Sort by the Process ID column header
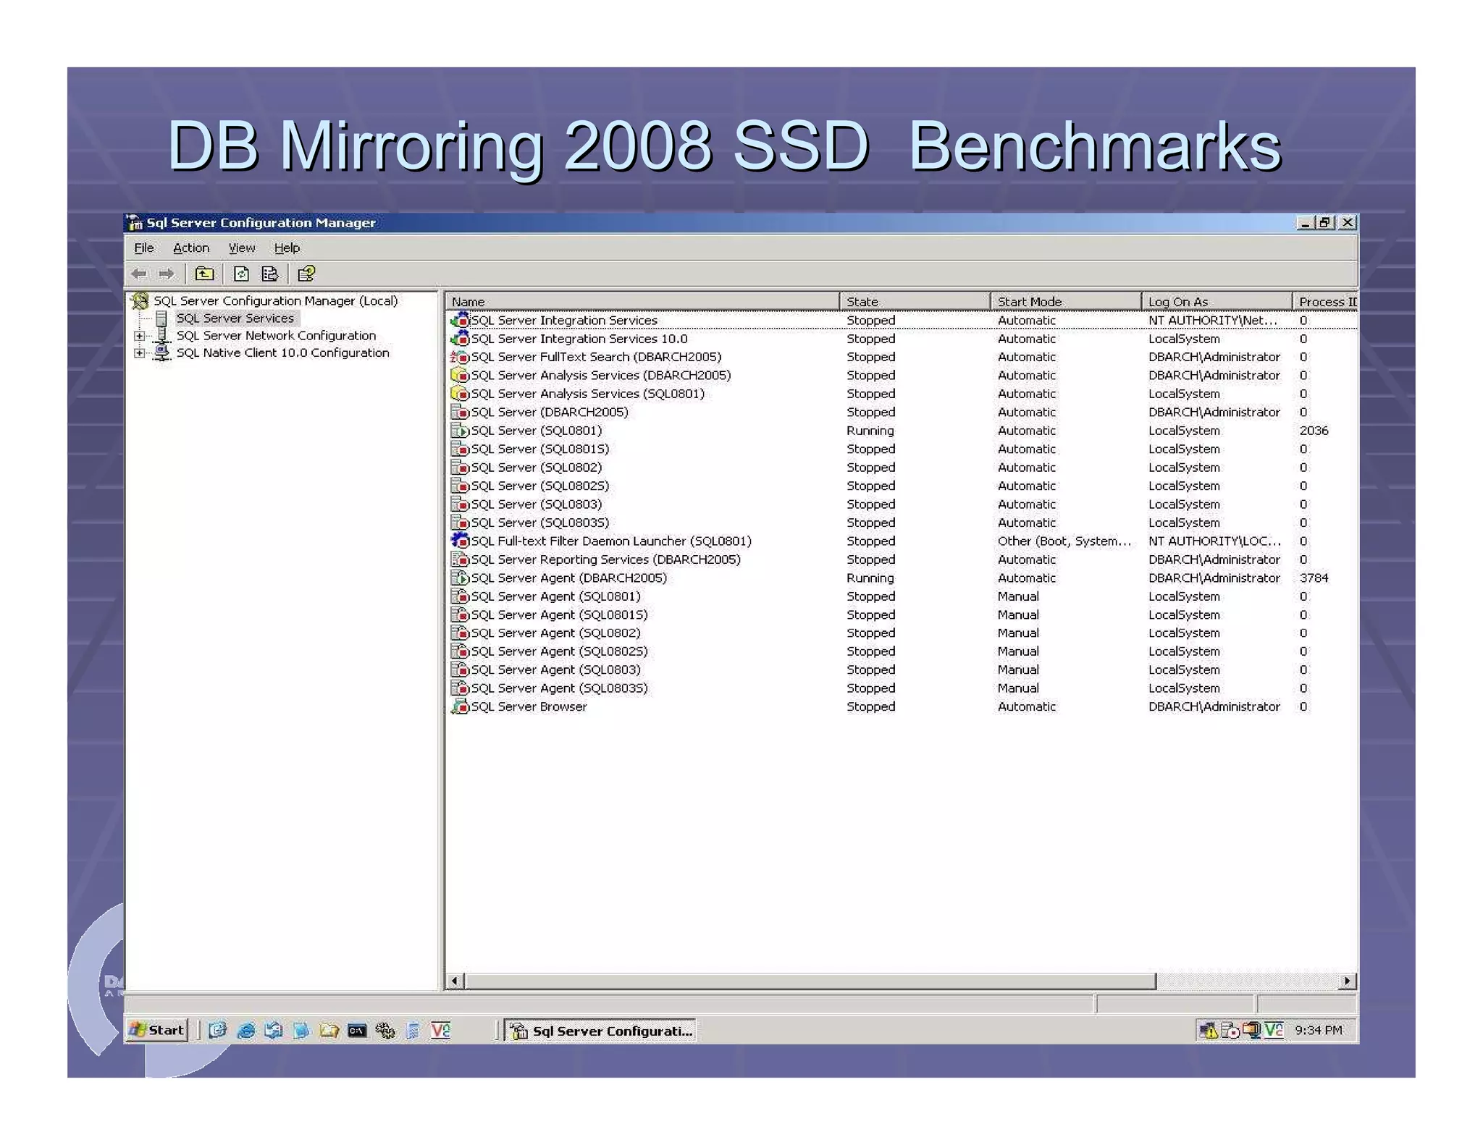The height and width of the screenshot is (1145, 1483). 1326,301
